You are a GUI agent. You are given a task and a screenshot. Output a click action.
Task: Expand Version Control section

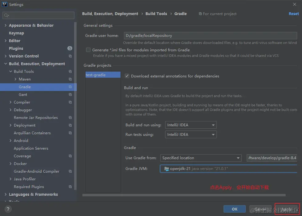[x=6, y=56]
